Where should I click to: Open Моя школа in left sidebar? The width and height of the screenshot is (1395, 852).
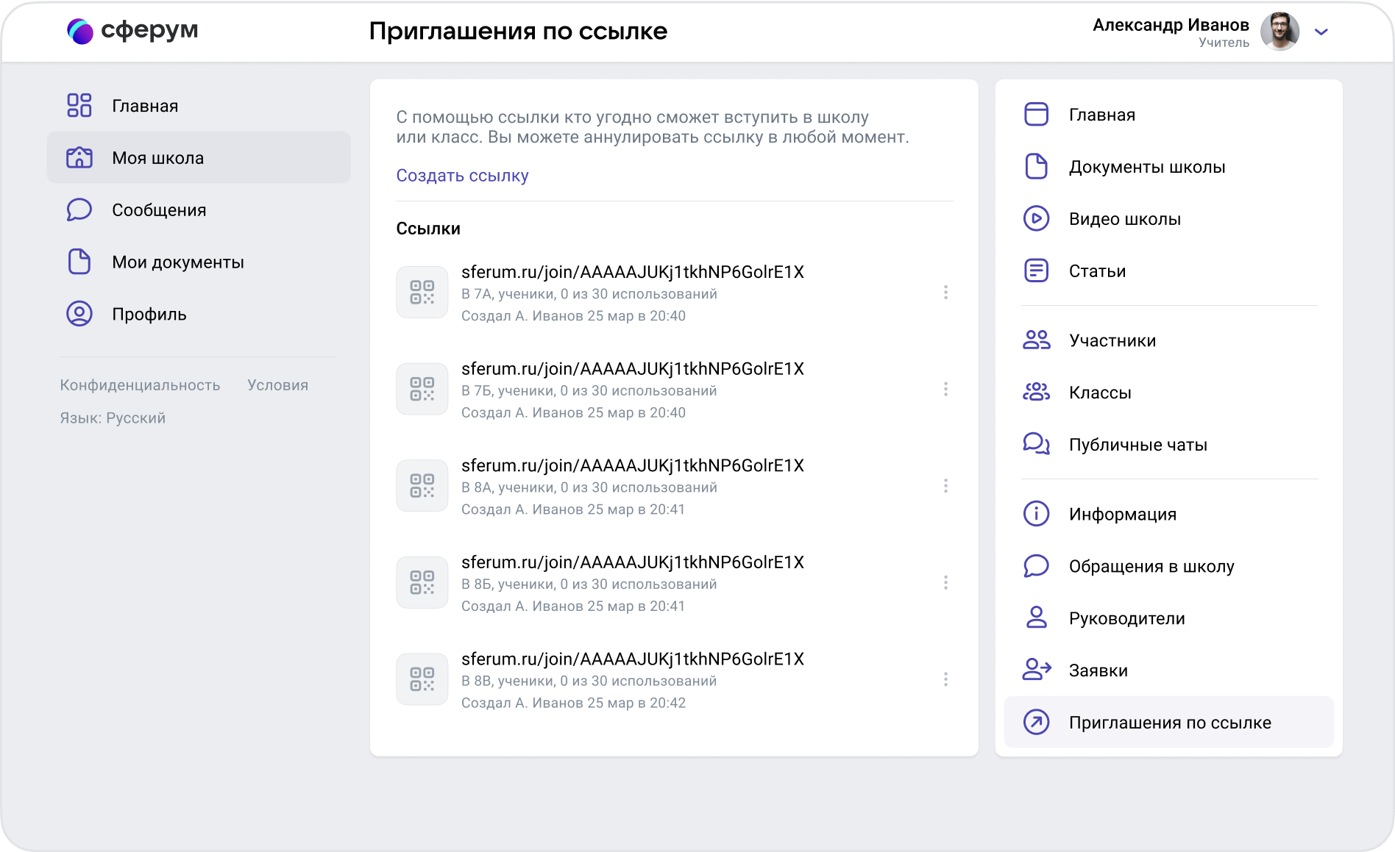pyautogui.click(x=199, y=157)
